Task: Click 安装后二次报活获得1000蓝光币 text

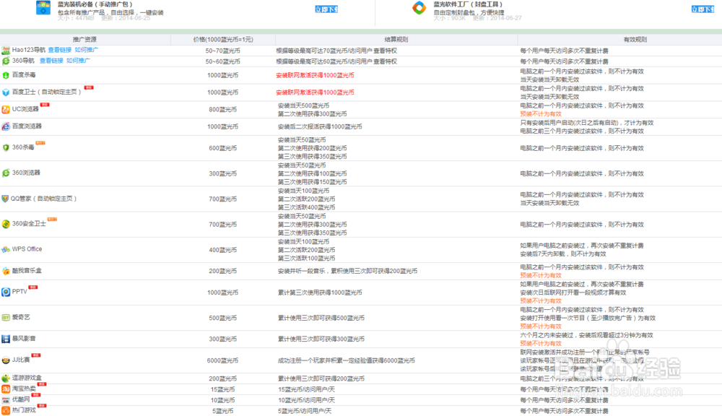Action: click(320, 126)
